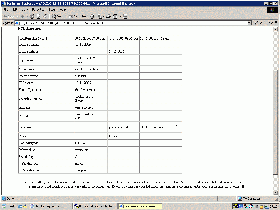Click the Discuss toolbar icon
The height and width of the screenshot is (210, 280).
(126, 16)
